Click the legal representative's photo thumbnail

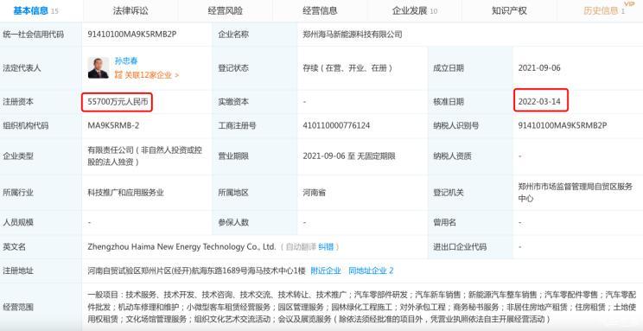click(x=99, y=68)
